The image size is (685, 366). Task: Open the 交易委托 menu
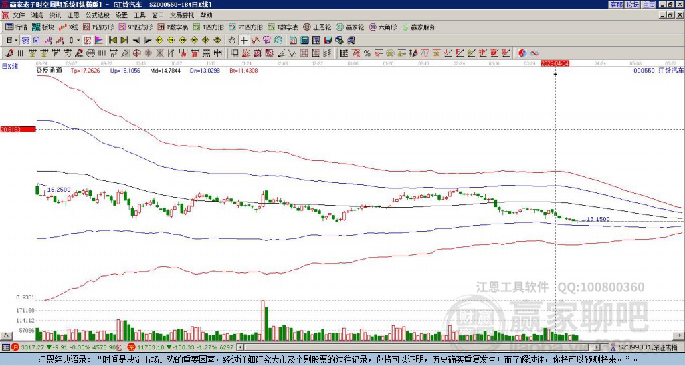(182, 15)
